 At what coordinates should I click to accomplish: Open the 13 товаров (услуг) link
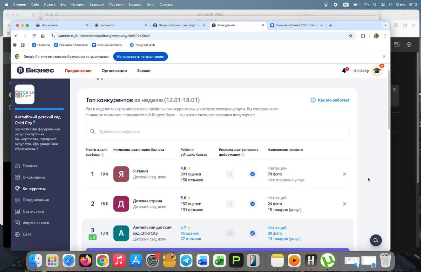285,239
